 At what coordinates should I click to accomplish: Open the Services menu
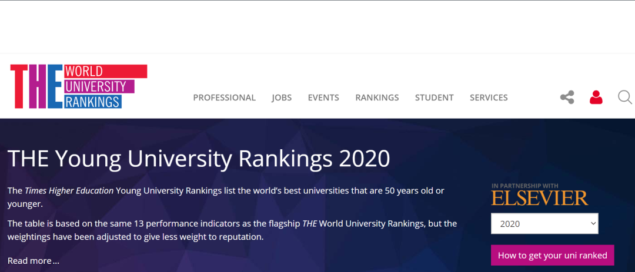click(x=489, y=98)
